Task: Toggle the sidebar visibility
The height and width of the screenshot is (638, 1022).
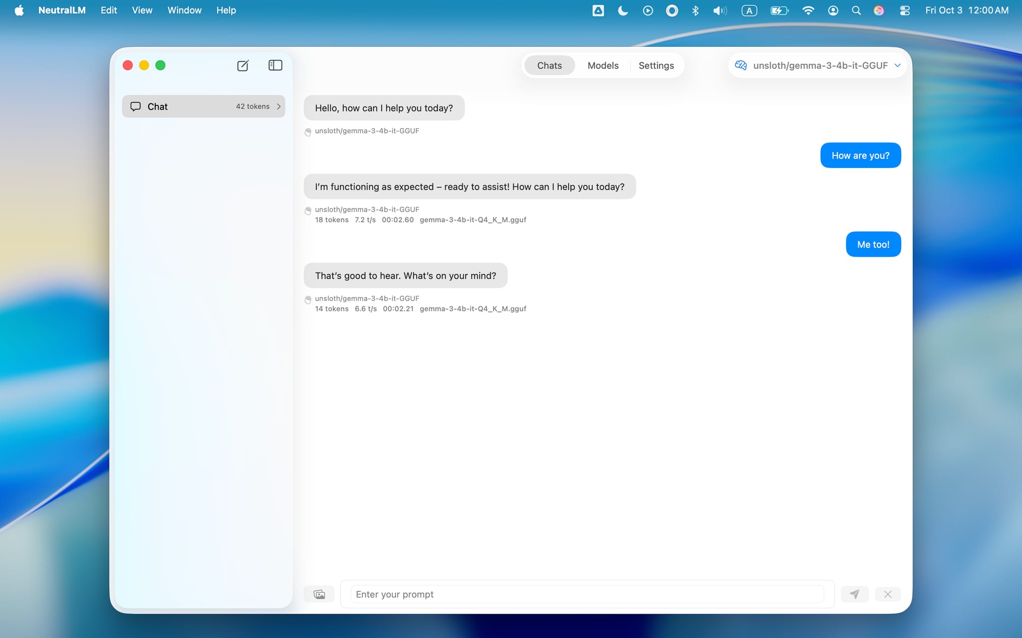Action: click(x=275, y=65)
